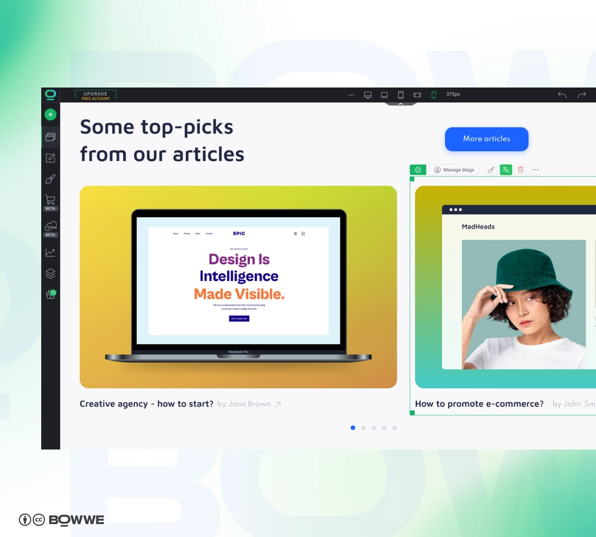Switch to desktop monitor preview
The width and height of the screenshot is (596, 537).
pos(368,94)
